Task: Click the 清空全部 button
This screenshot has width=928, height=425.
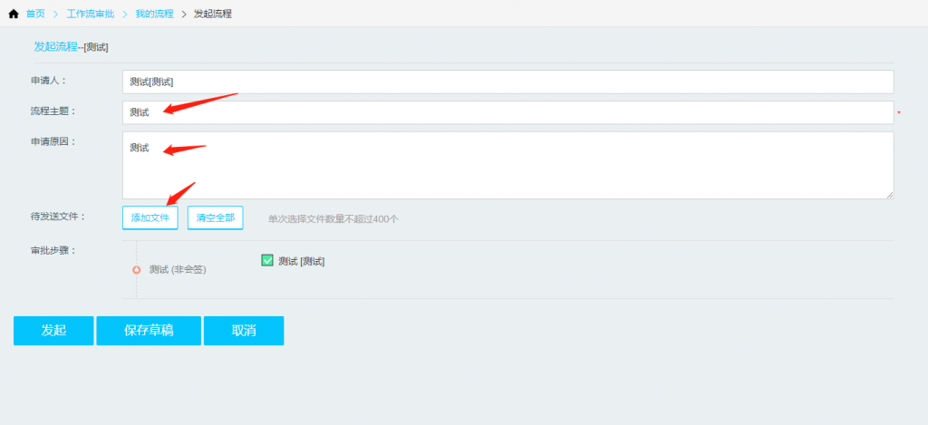Action: 216,217
